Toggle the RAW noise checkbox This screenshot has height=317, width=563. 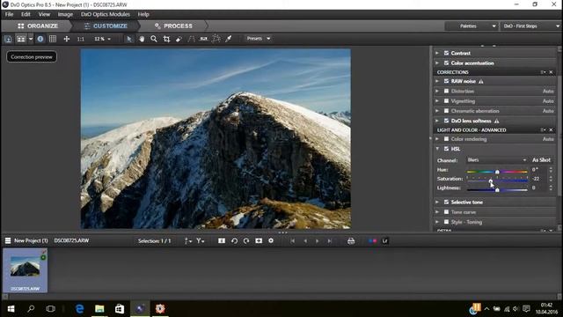pyautogui.click(x=446, y=81)
